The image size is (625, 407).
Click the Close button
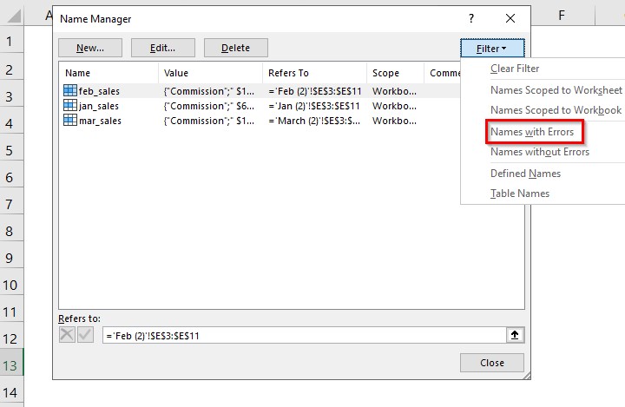click(x=492, y=363)
